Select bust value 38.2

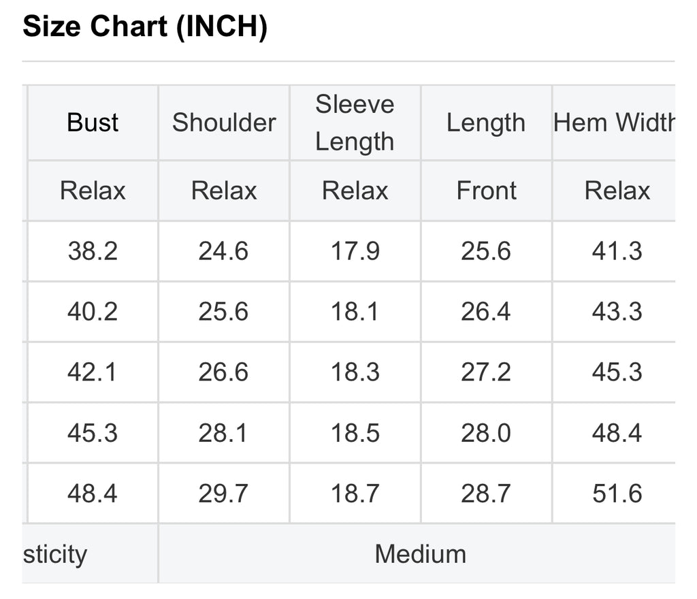coord(93,251)
